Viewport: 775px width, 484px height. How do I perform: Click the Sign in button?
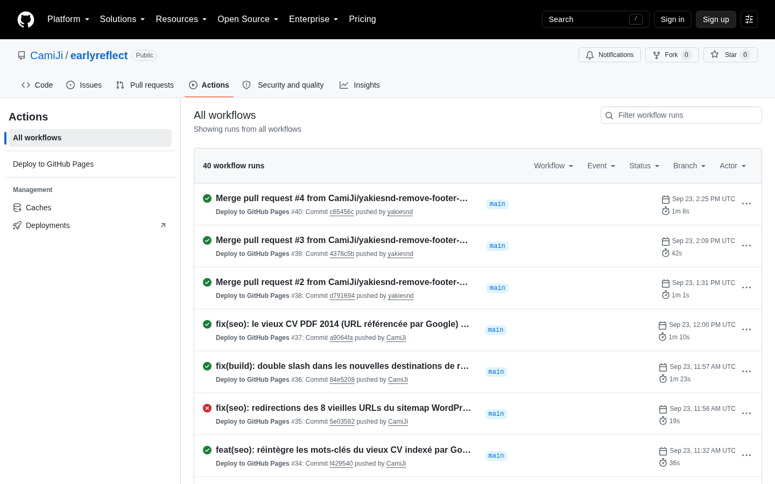coord(673,19)
